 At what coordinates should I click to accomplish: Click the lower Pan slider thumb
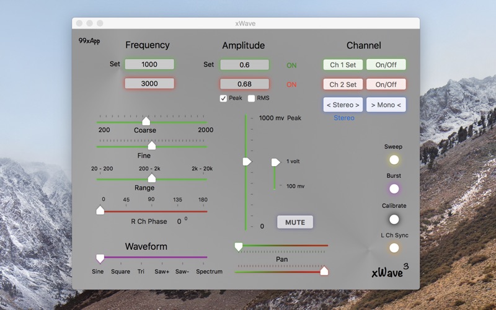[x=324, y=271]
